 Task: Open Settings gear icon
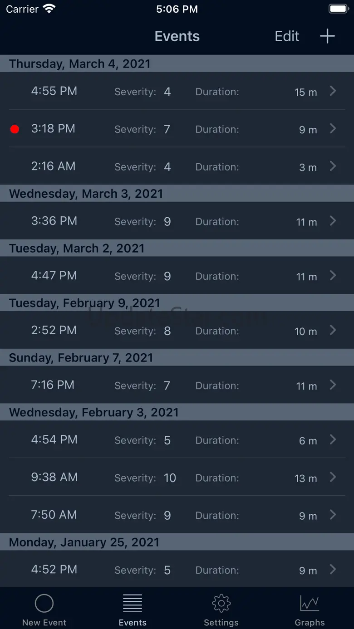(221, 603)
